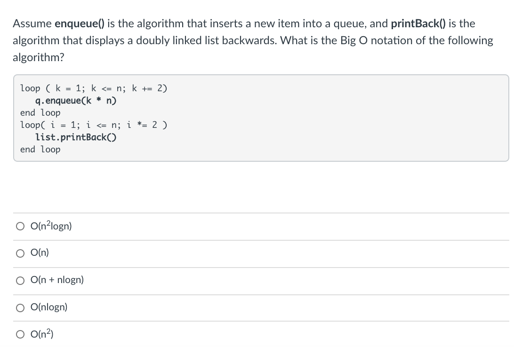
Task: Select the O(n²logn) radio button
Action: click(x=20, y=226)
